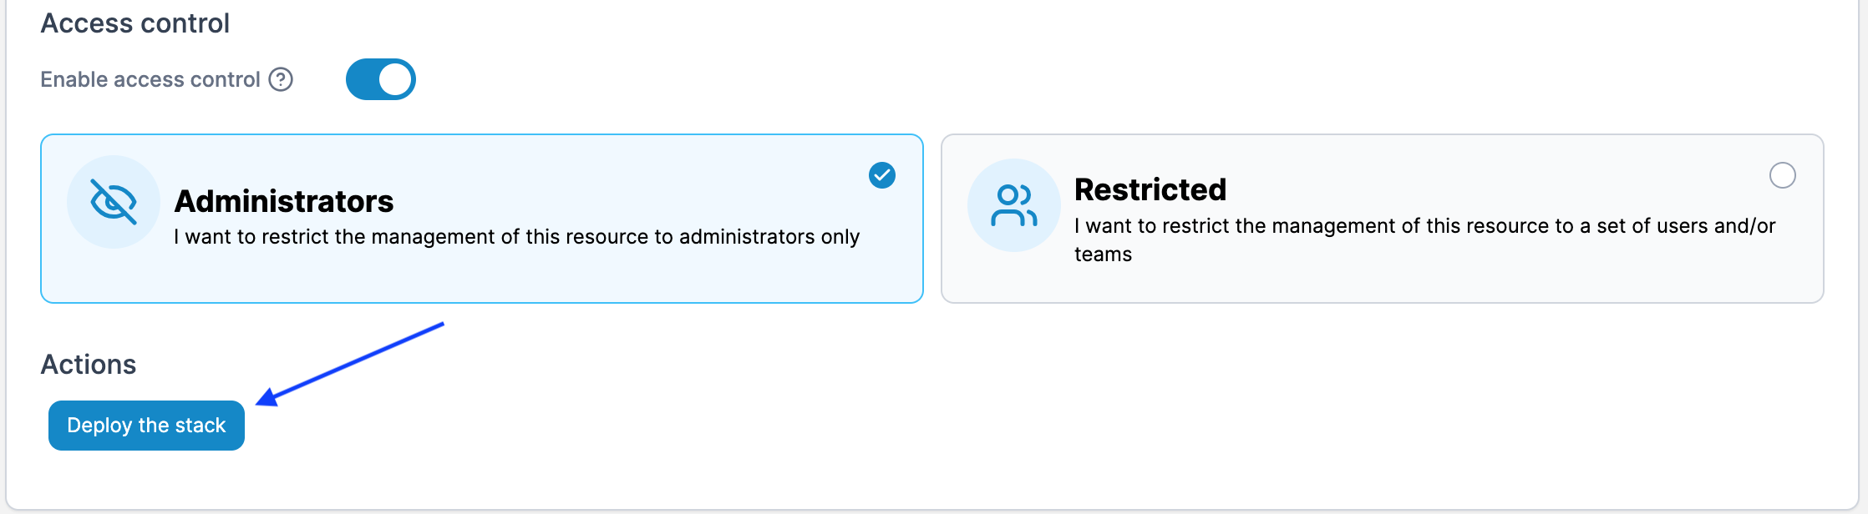Click the blue checkmark on Administrators card
The image size is (1868, 514).
click(x=882, y=175)
